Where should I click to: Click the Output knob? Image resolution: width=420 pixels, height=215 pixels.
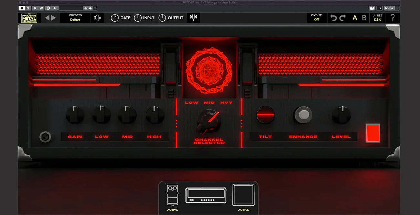(162, 18)
